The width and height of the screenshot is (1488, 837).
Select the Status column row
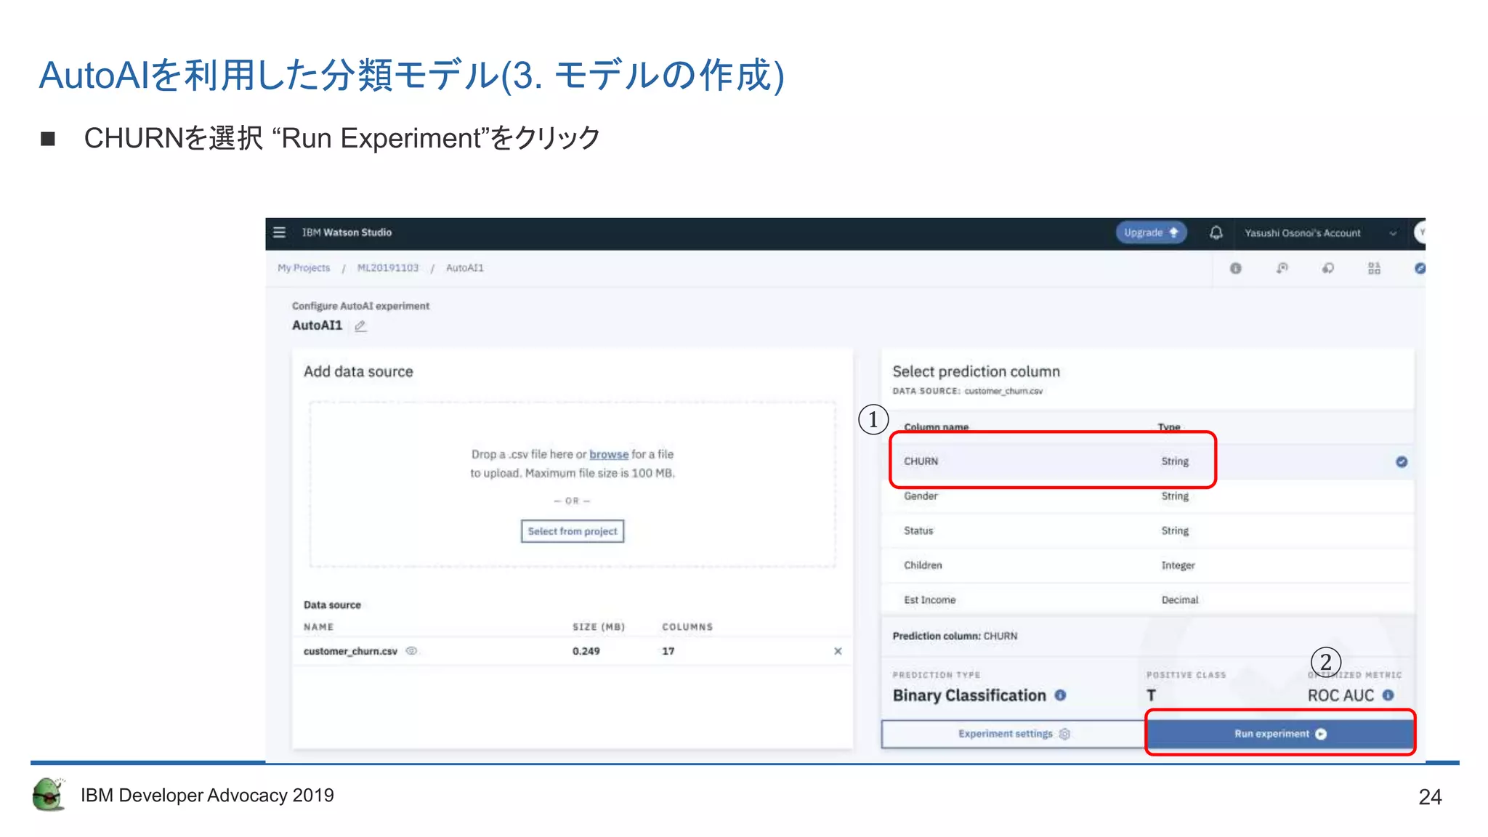pyautogui.click(x=1148, y=531)
